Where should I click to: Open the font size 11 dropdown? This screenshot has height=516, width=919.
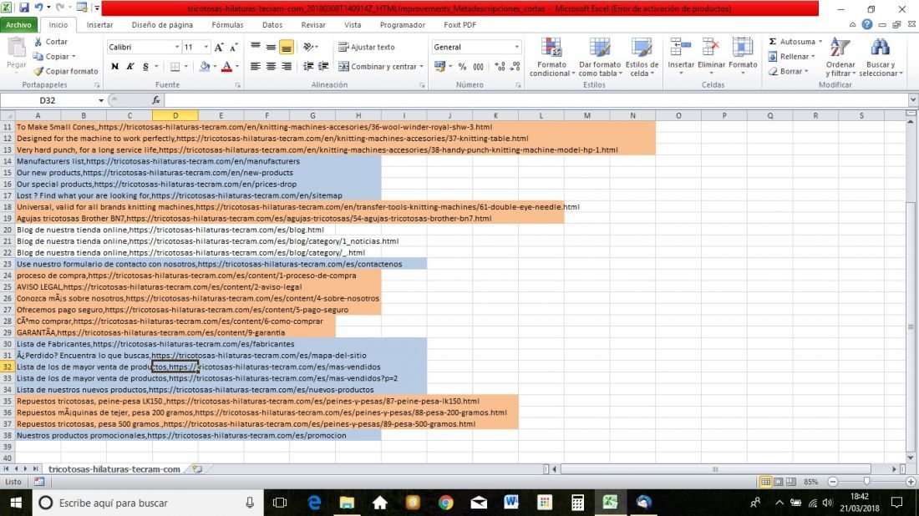point(206,47)
